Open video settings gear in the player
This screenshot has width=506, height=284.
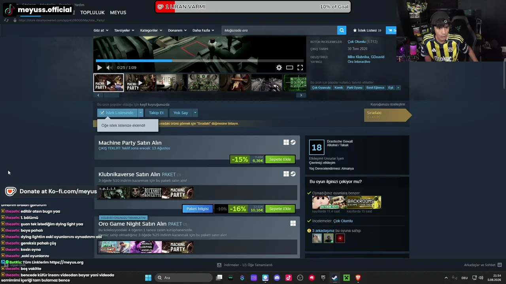(x=279, y=67)
